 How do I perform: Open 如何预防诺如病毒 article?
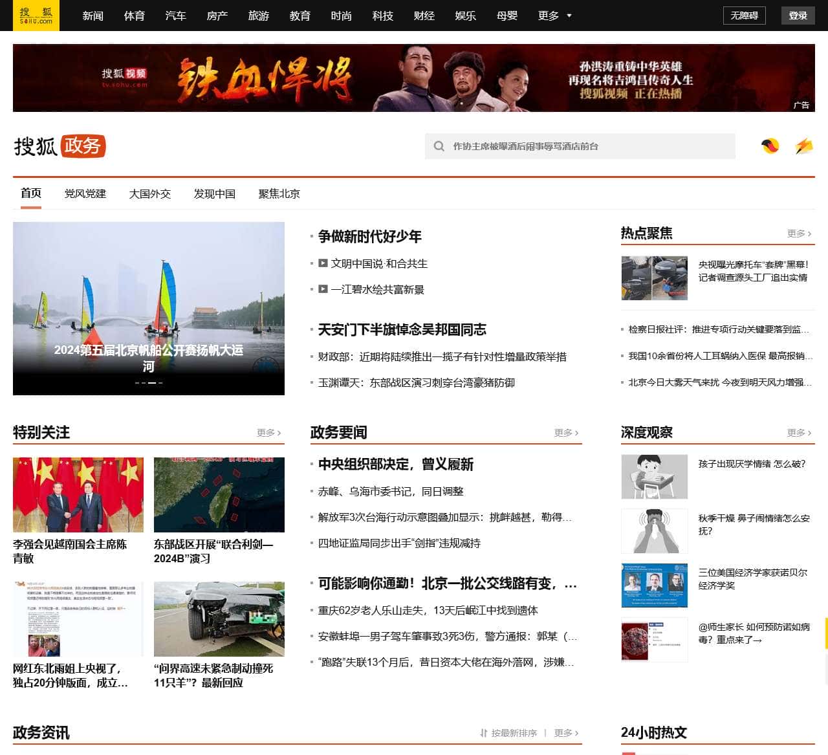(x=754, y=633)
